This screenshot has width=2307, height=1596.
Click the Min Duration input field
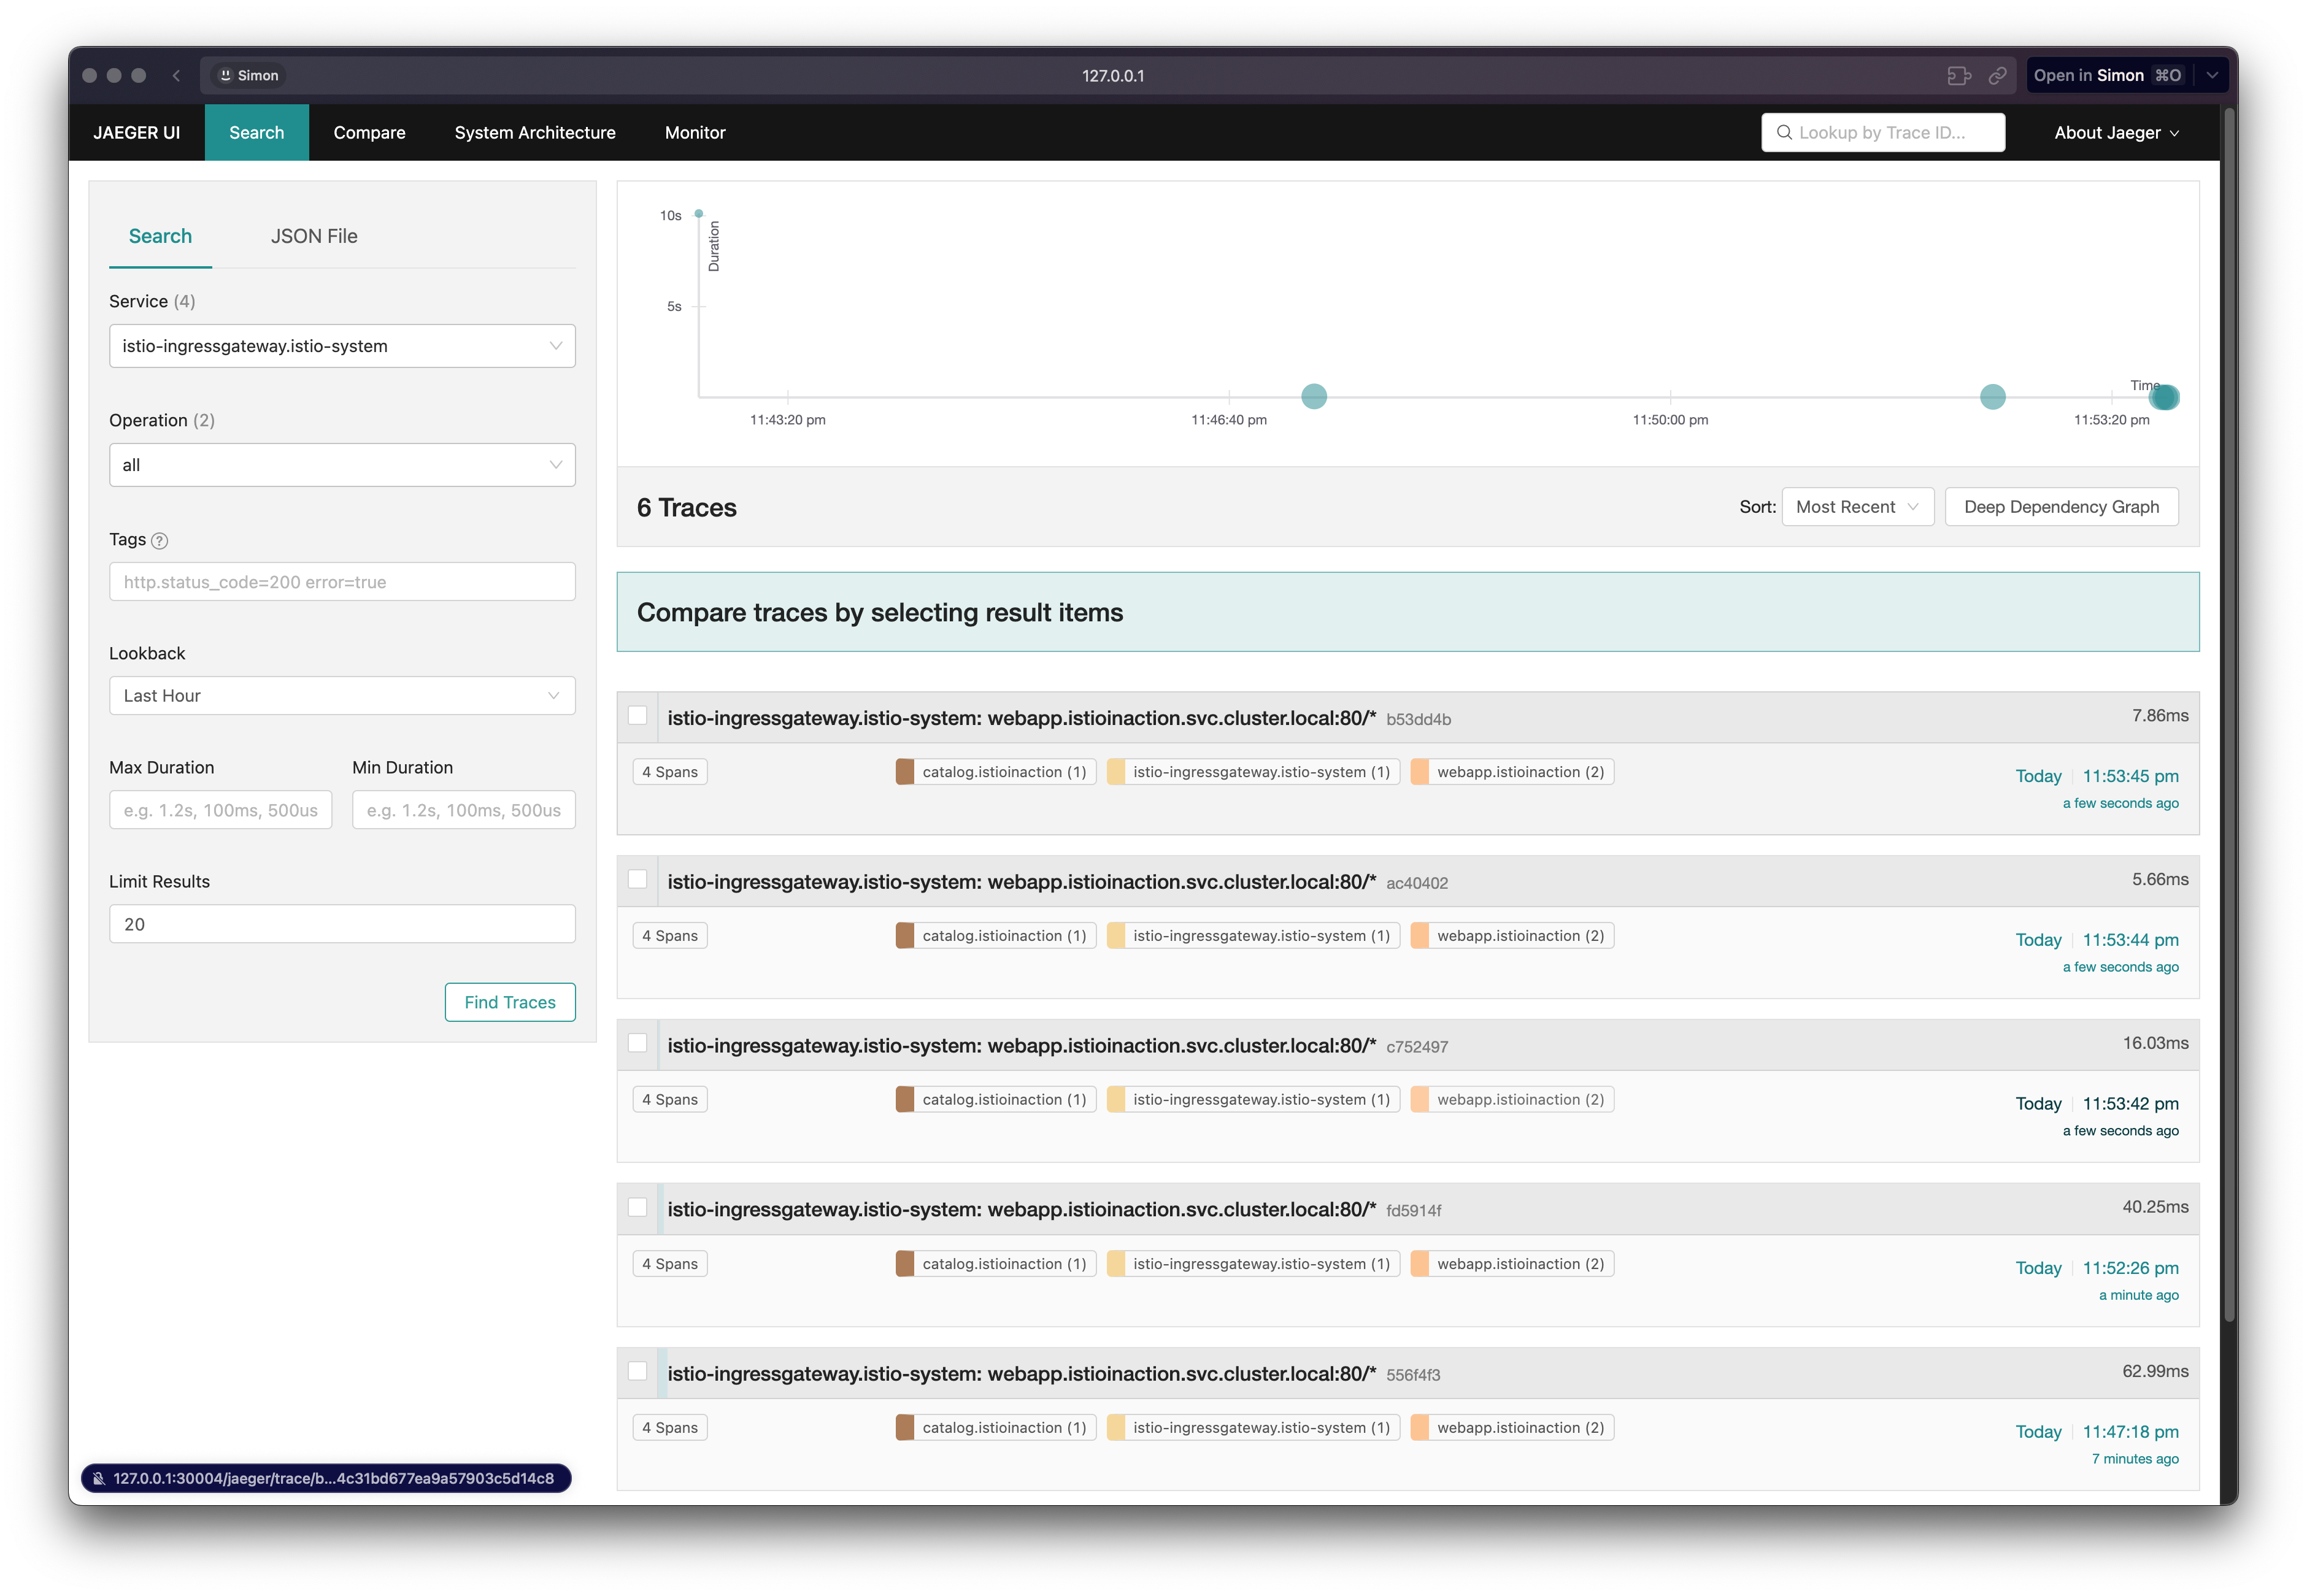464,810
